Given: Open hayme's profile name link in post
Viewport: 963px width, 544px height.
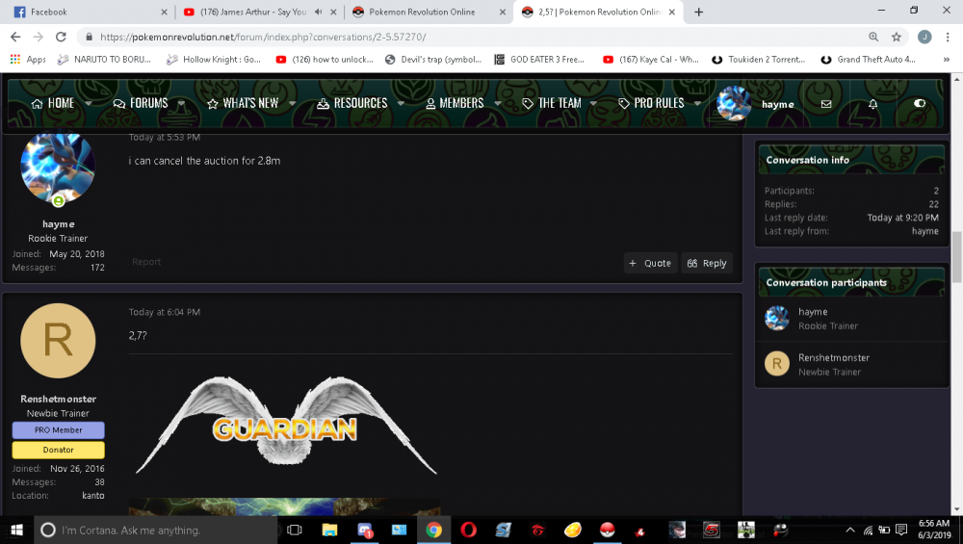Looking at the screenshot, I should [59, 224].
